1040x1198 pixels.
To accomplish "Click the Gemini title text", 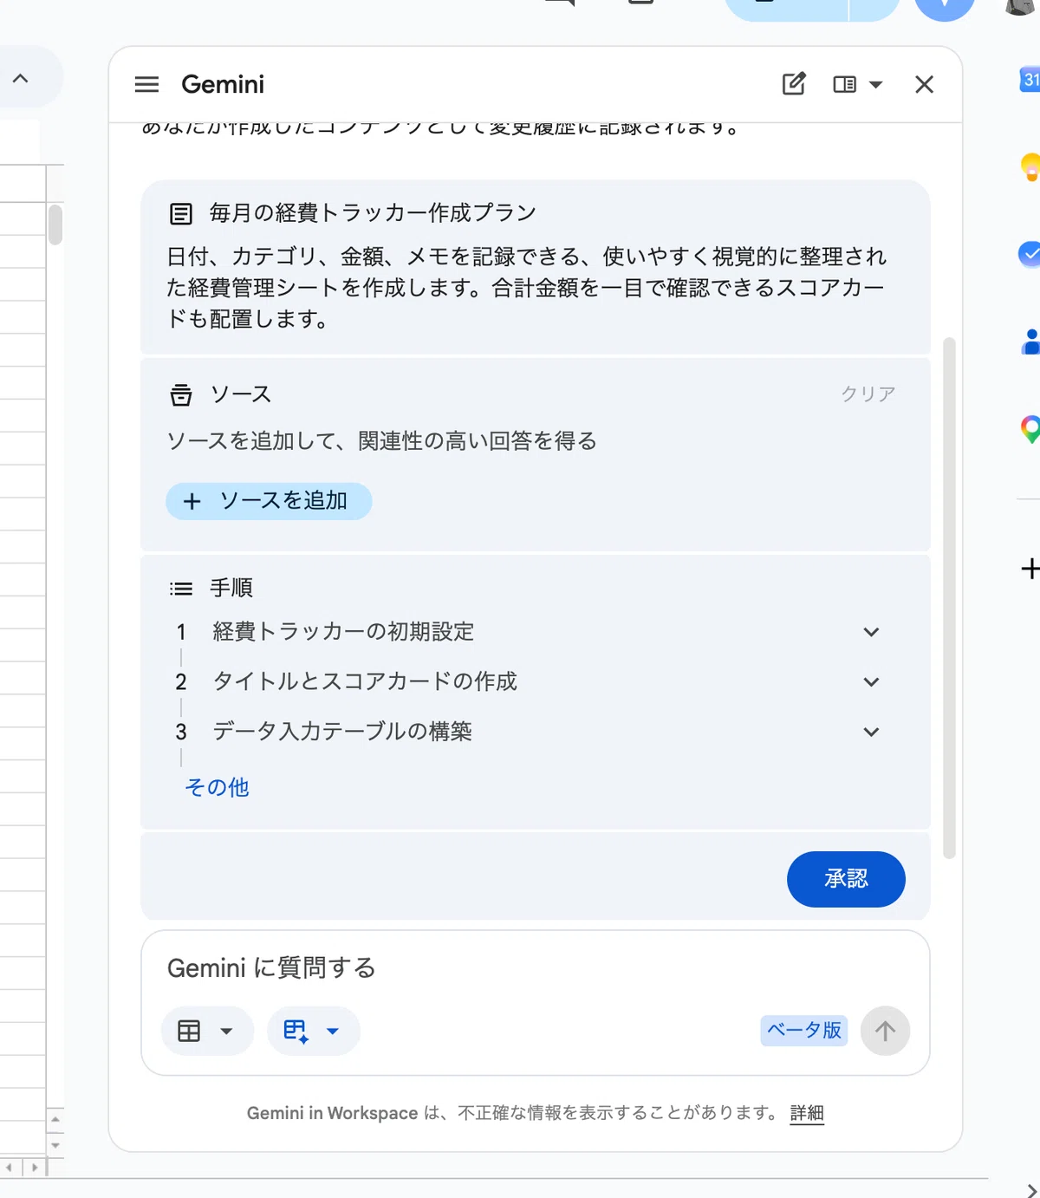I will tap(223, 84).
